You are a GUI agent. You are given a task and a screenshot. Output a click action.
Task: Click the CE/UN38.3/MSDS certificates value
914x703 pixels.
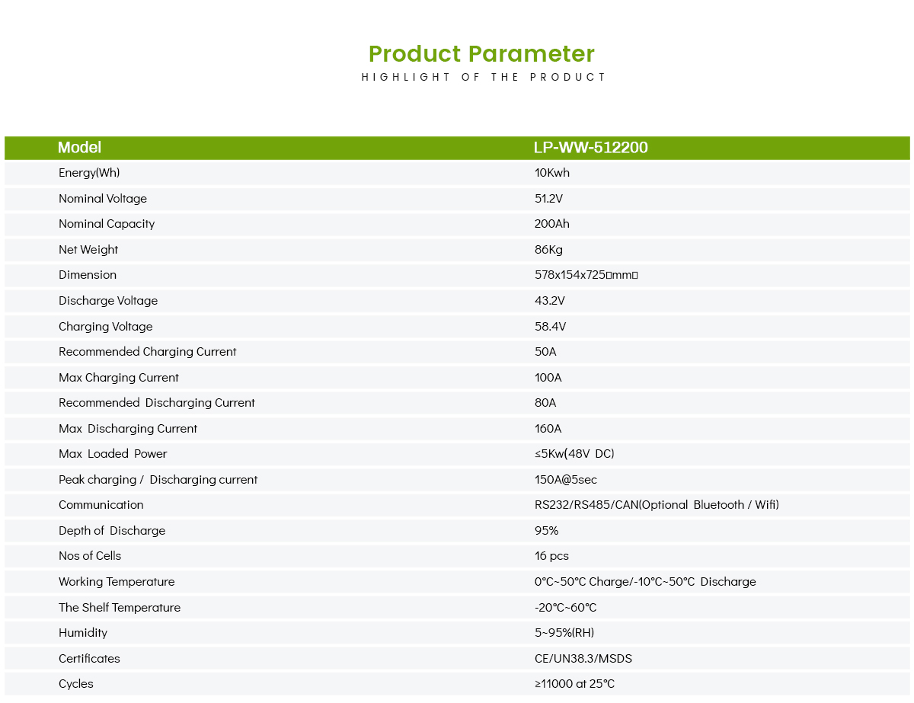pos(583,659)
